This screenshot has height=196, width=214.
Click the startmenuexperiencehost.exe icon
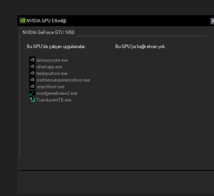32,80
